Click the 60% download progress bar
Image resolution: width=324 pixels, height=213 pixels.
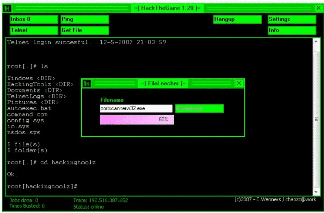click(137, 119)
